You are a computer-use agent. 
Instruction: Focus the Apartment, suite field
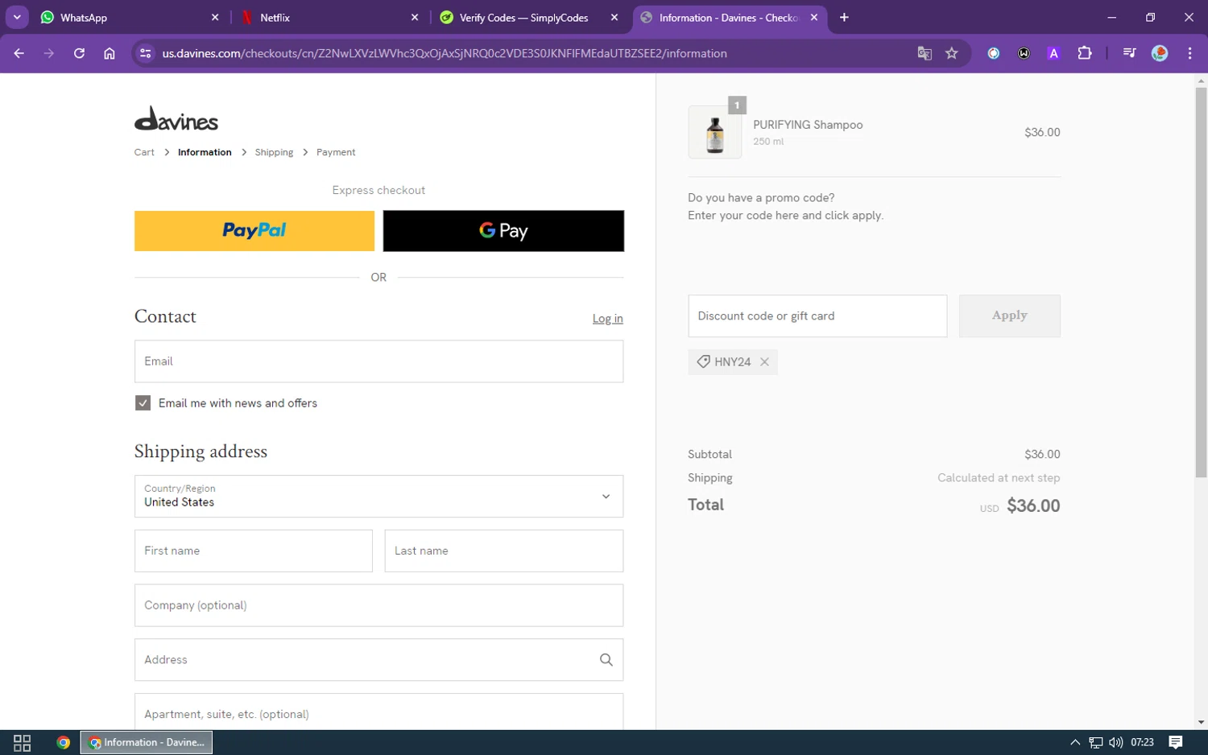pos(379,712)
